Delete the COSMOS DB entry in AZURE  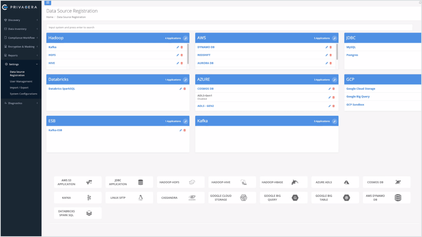[x=333, y=89]
